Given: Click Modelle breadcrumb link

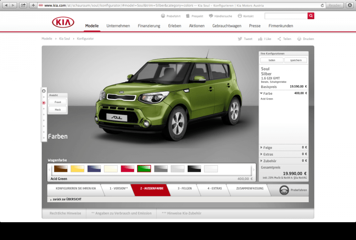Looking at the screenshot, I should coord(47,39).
